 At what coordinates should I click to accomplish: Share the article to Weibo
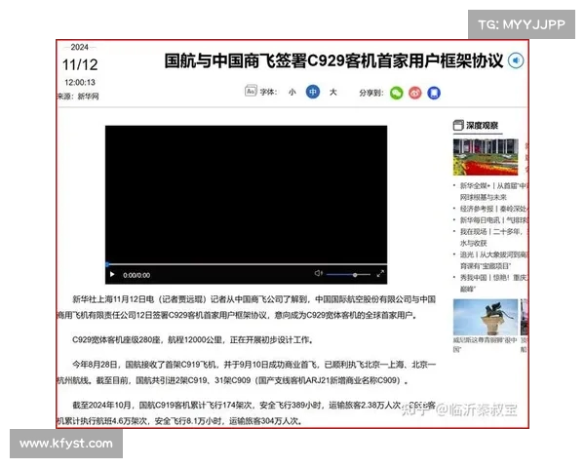[415, 93]
